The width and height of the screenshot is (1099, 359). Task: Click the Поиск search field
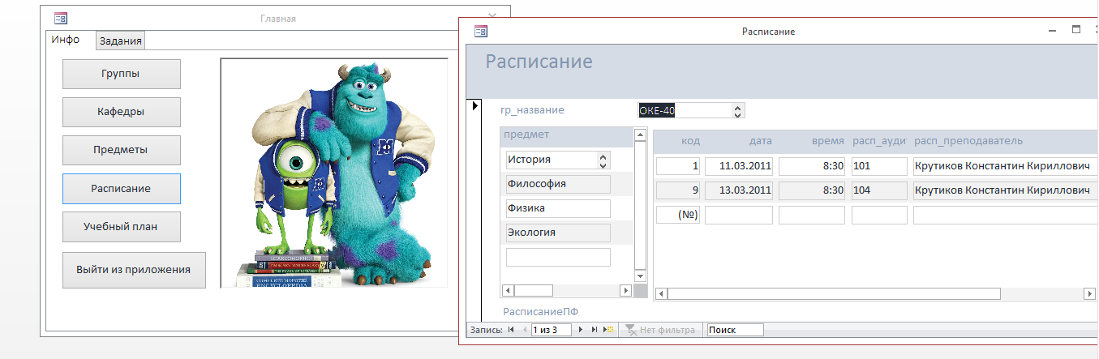735,330
